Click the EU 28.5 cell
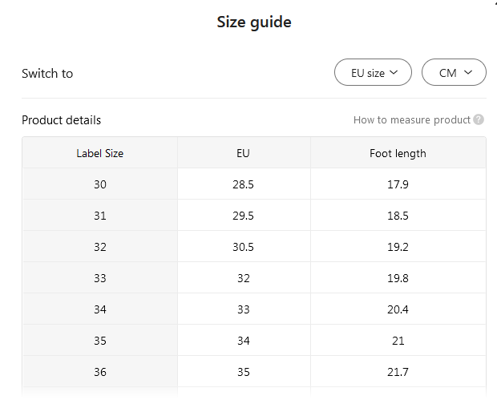The height and width of the screenshot is (400, 497). (x=244, y=184)
